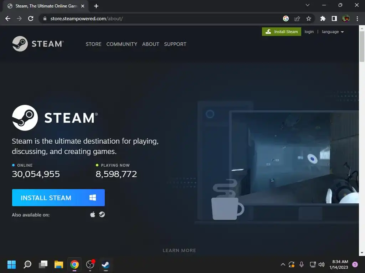The width and height of the screenshot is (365, 273).
Task: Toggle the browser side panel
Action: (x=334, y=18)
